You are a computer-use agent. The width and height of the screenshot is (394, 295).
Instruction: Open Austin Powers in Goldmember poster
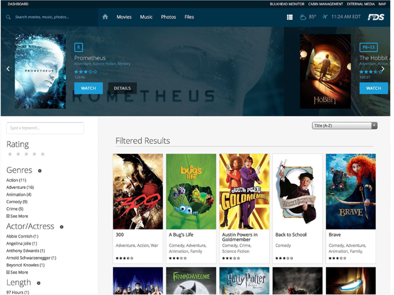244,192
